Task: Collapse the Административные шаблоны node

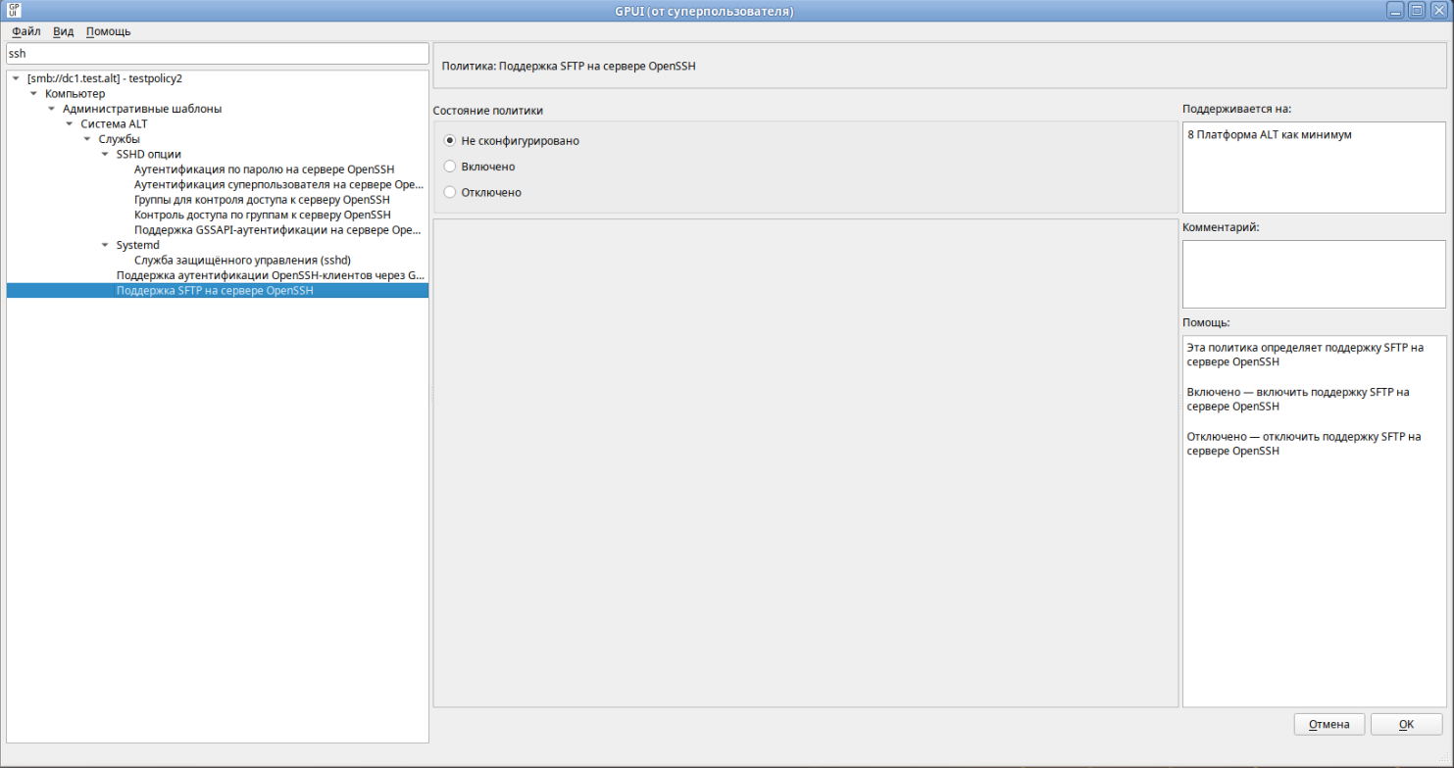Action: click(x=52, y=109)
